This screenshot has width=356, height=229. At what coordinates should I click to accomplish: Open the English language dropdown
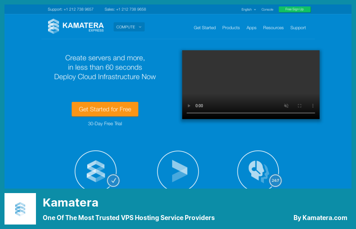249,9
